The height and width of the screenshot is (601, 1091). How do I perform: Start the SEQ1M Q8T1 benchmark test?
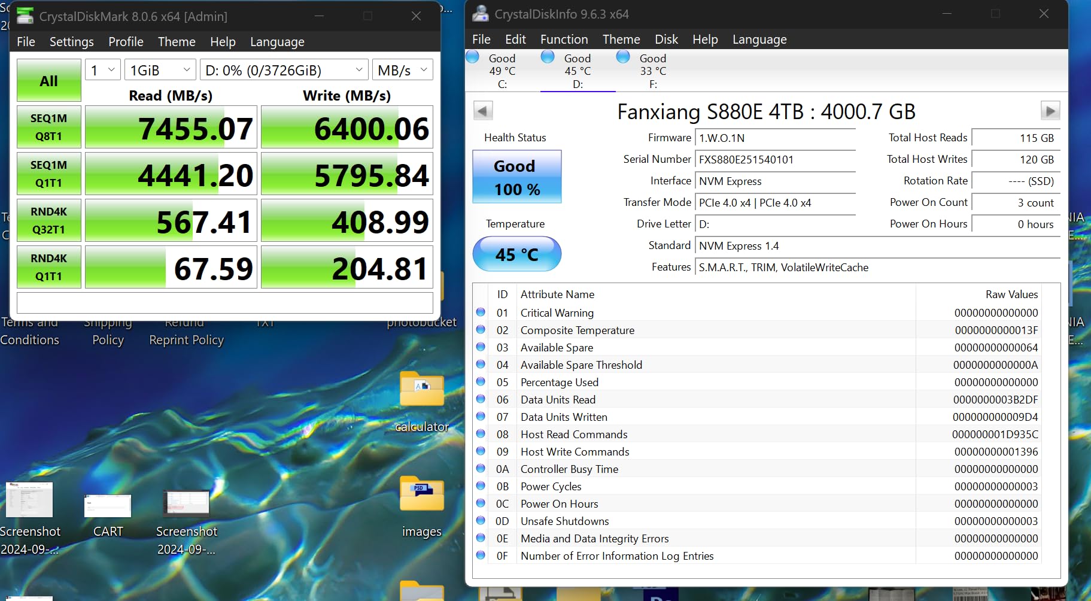coord(48,126)
